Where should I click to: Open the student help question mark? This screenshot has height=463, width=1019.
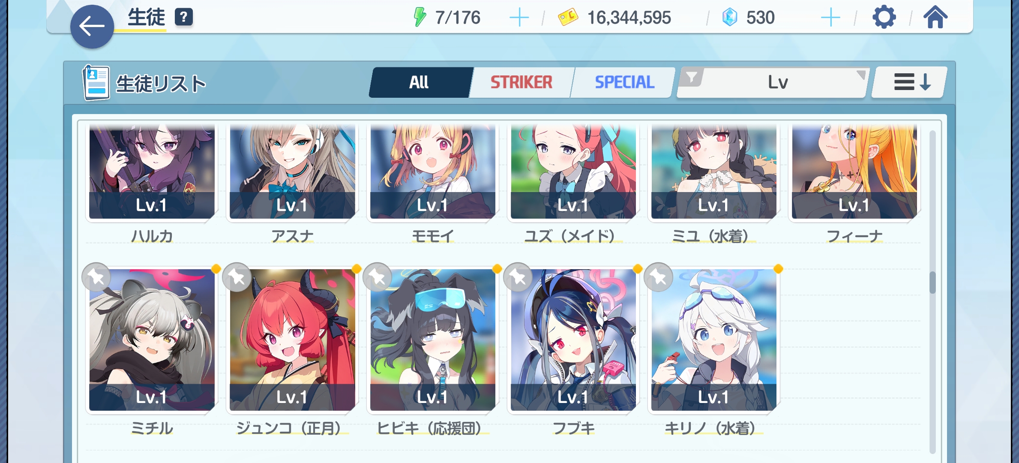(x=184, y=17)
